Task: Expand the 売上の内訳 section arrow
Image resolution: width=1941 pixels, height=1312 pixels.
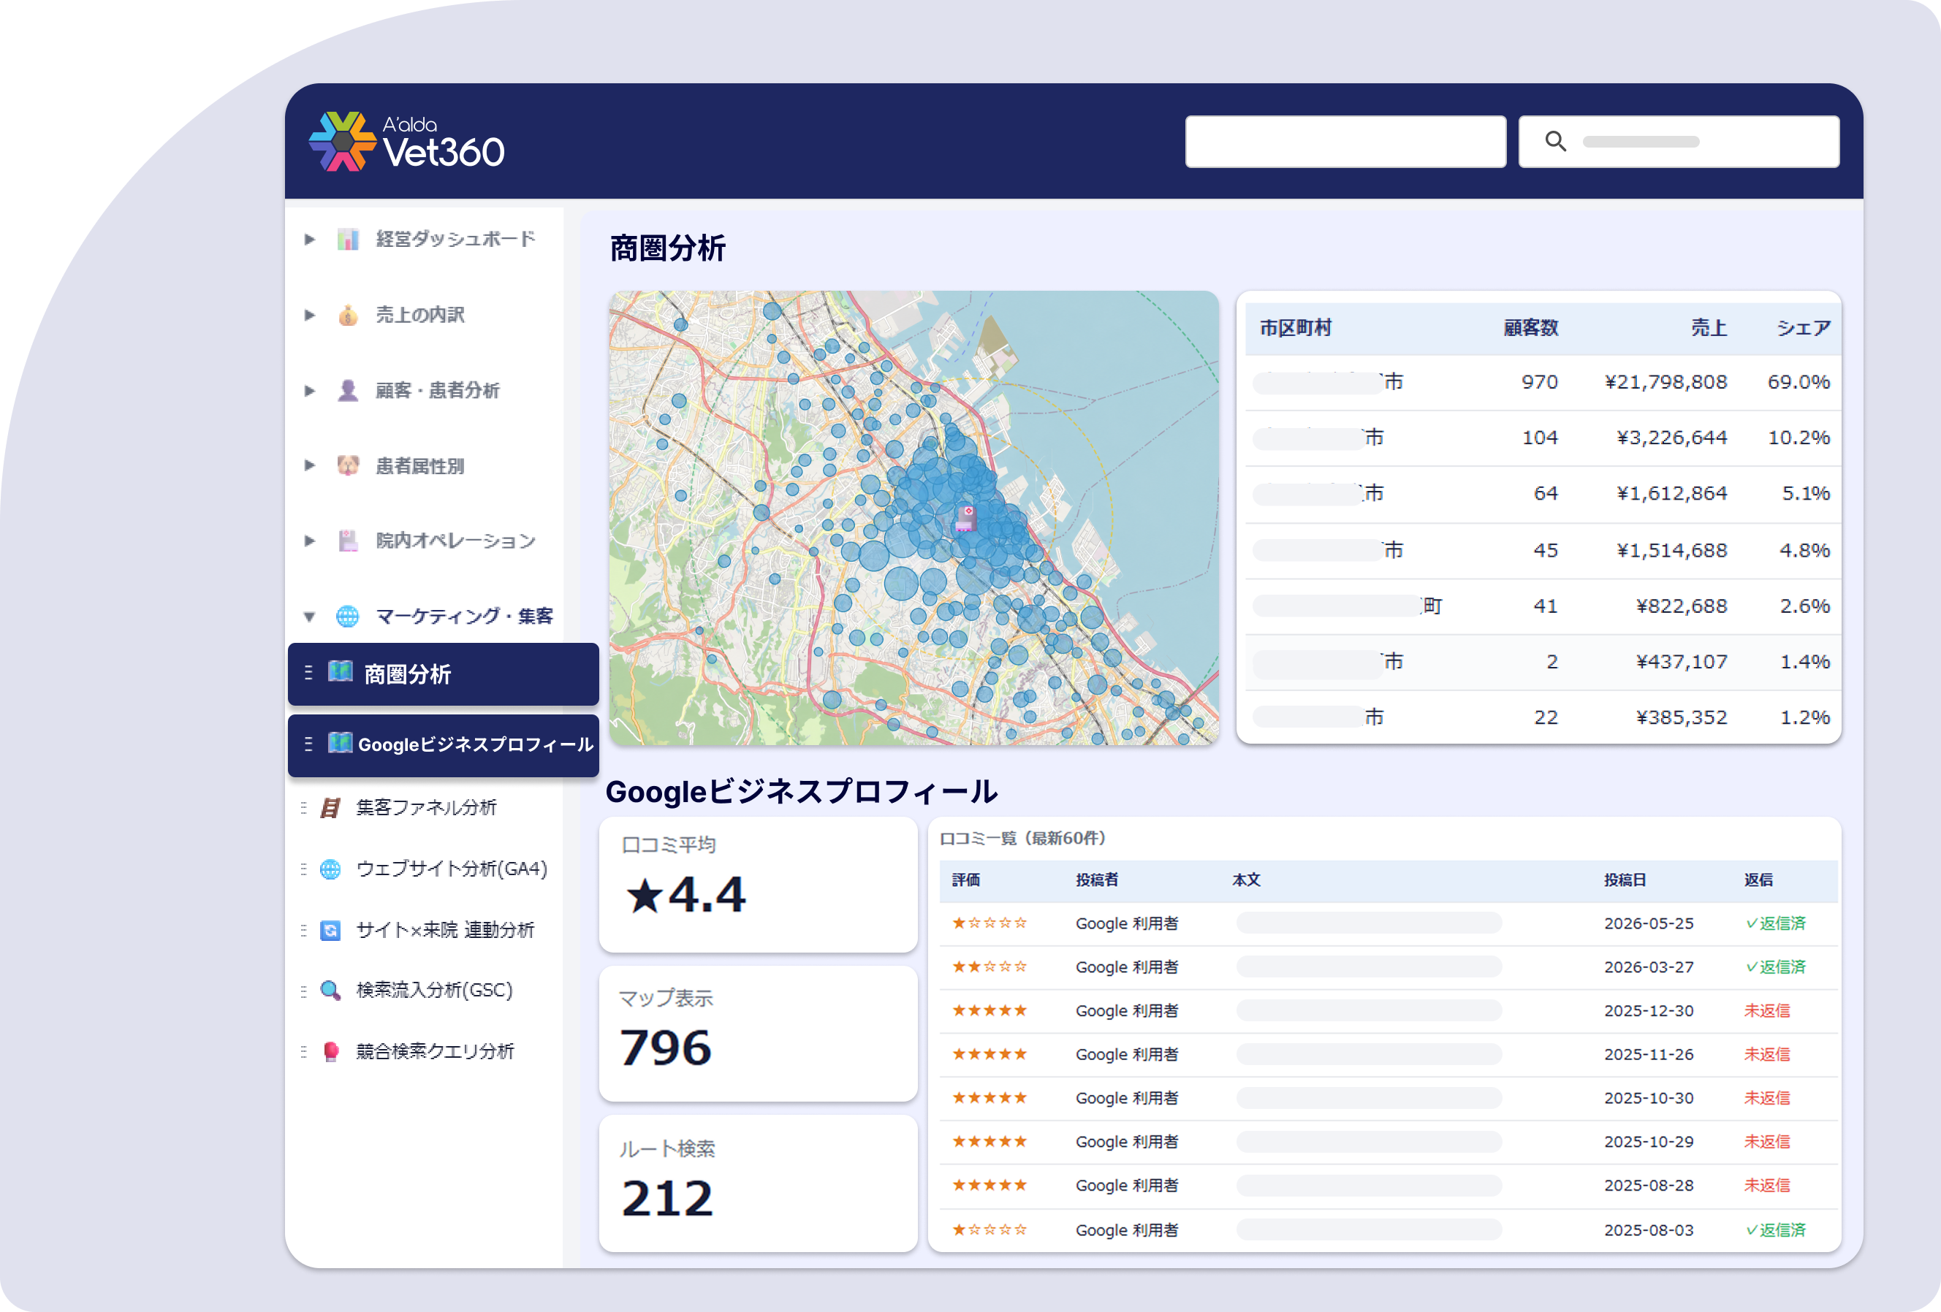Action: click(310, 316)
